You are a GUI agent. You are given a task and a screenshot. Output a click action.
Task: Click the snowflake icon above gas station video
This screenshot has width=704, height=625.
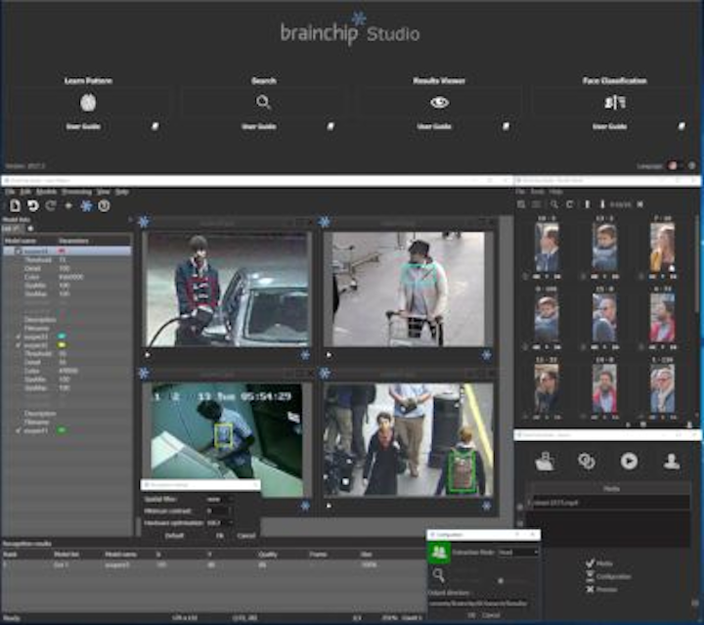pyautogui.click(x=144, y=222)
